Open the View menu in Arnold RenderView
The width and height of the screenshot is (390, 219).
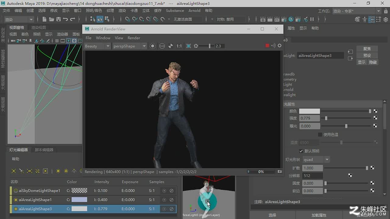(119, 38)
